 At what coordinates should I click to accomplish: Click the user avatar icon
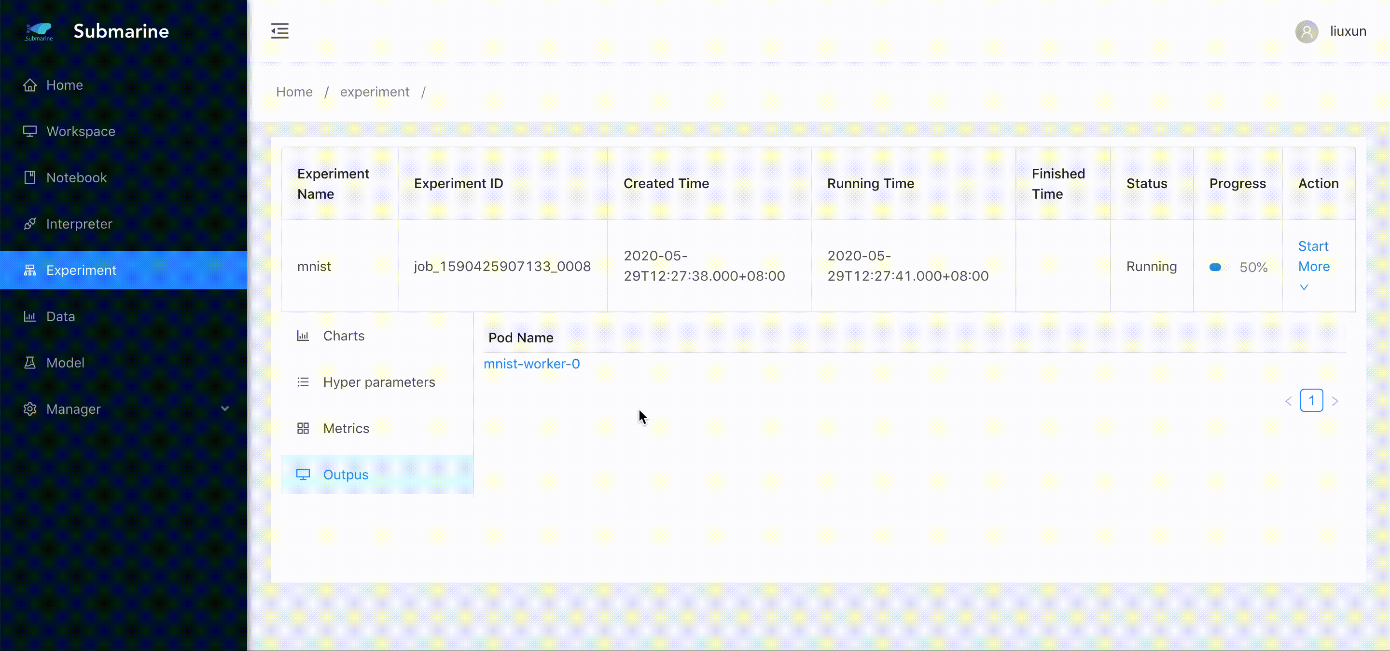point(1307,31)
